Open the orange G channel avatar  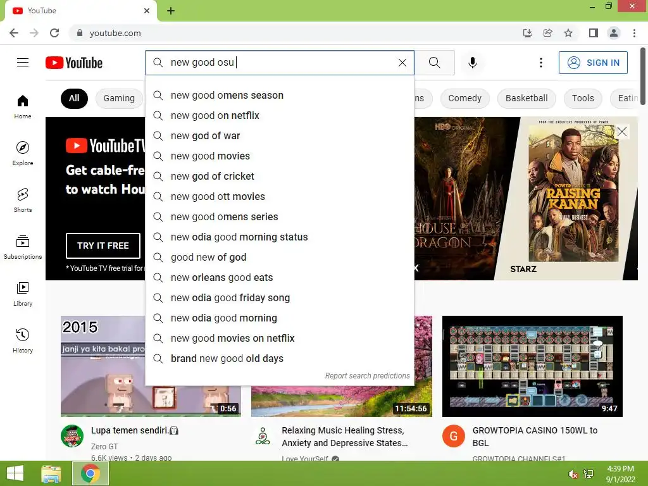453,436
